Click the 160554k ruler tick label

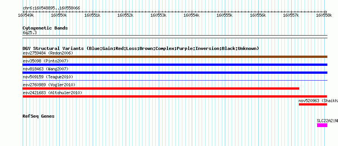point(192,16)
